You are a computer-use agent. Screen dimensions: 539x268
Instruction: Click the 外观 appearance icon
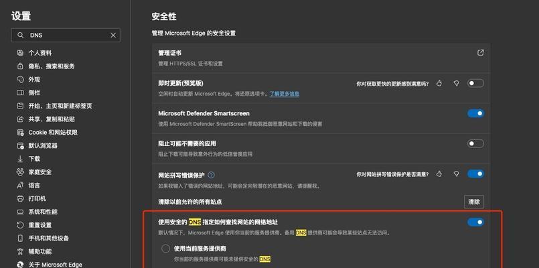(x=20, y=80)
